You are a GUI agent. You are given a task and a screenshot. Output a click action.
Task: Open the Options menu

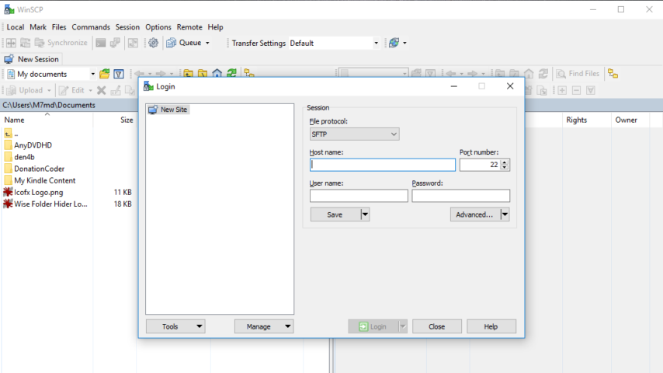tap(158, 27)
